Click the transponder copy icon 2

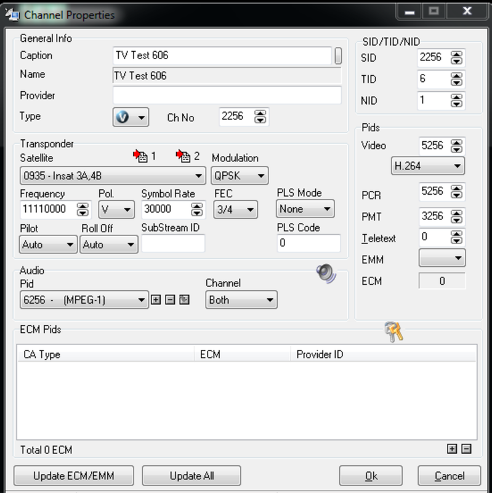click(183, 156)
